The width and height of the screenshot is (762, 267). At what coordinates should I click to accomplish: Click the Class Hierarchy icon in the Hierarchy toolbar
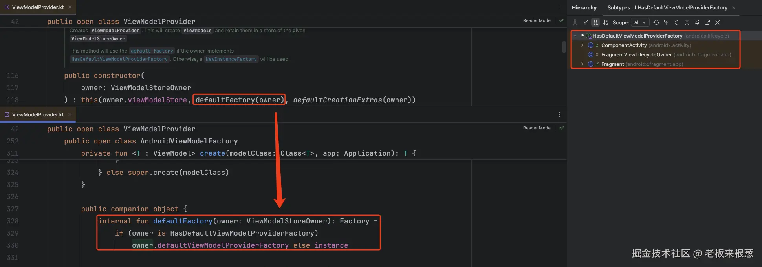(x=575, y=22)
